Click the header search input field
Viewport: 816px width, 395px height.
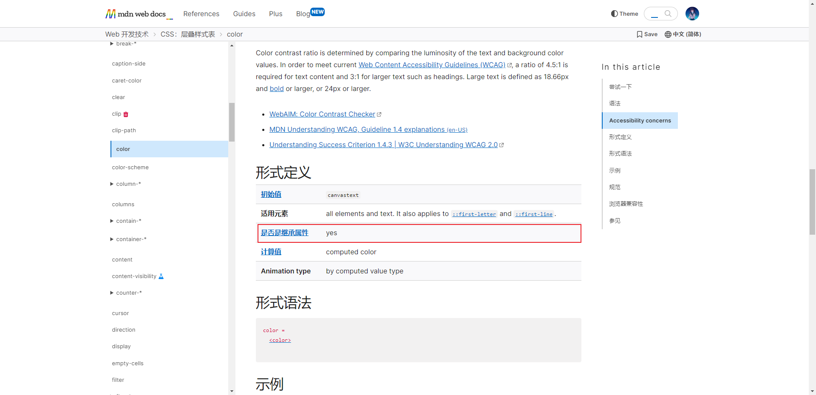654,14
